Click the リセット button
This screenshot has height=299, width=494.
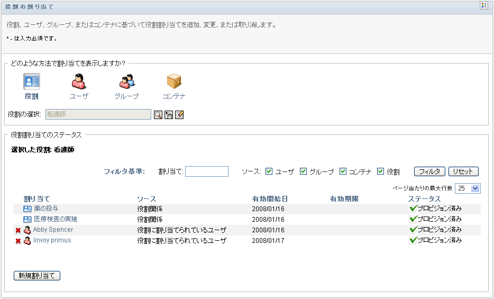coord(463,171)
